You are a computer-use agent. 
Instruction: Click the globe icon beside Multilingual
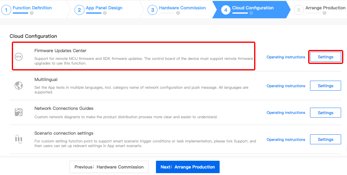pyautogui.click(x=19, y=86)
